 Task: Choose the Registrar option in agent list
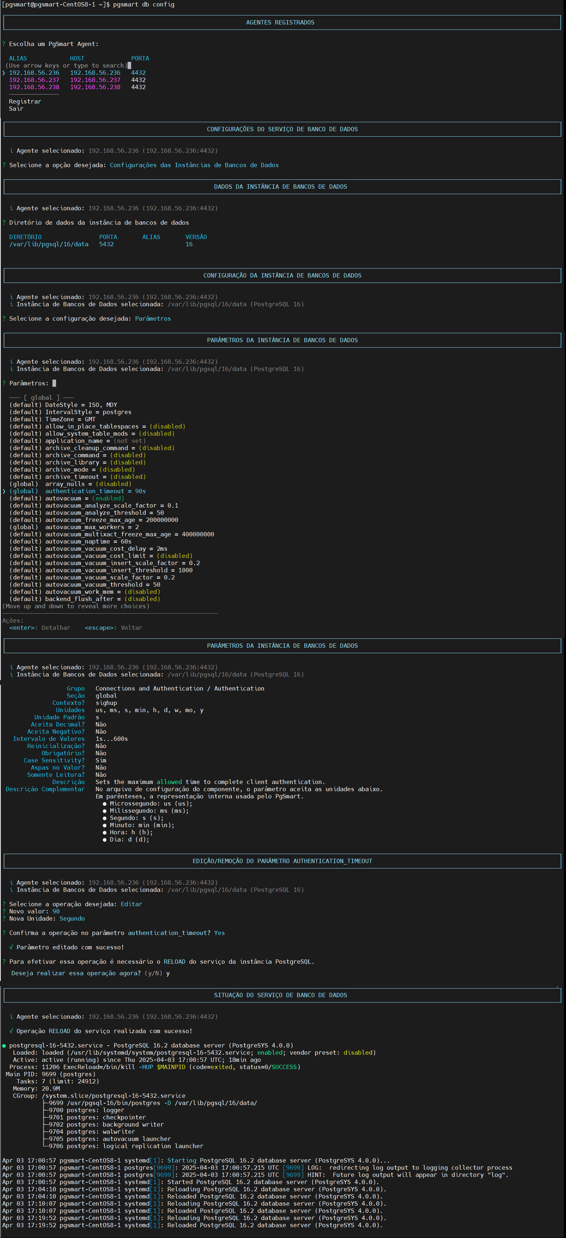coord(25,101)
